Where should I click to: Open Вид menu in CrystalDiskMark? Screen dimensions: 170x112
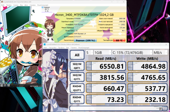click(67, 48)
